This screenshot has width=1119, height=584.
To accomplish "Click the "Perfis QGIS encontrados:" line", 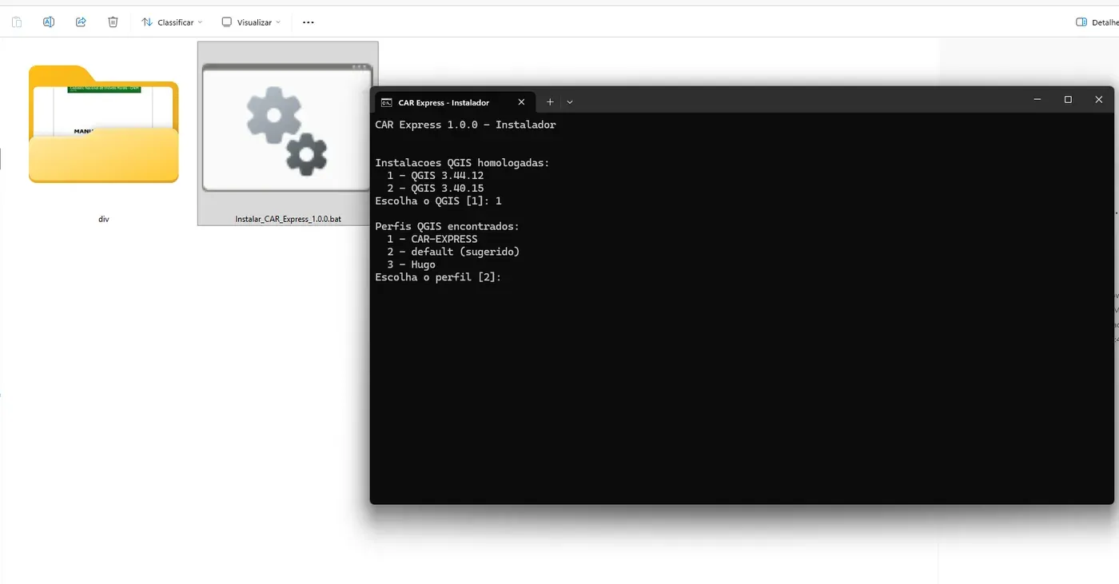I will point(448,227).
